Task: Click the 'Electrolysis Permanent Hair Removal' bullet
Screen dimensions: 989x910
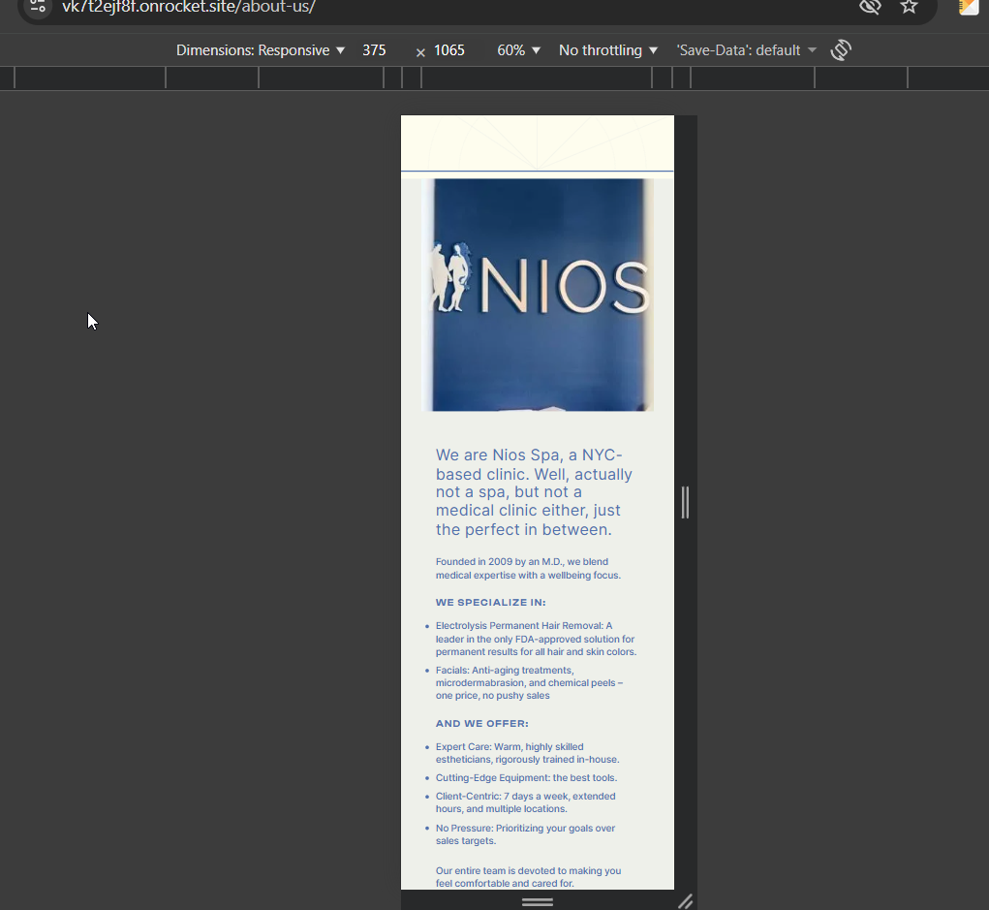Action: click(x=536, y=639)
